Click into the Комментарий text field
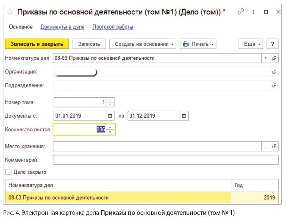Viewport: 286px width, 217px height. pos(166,160)
